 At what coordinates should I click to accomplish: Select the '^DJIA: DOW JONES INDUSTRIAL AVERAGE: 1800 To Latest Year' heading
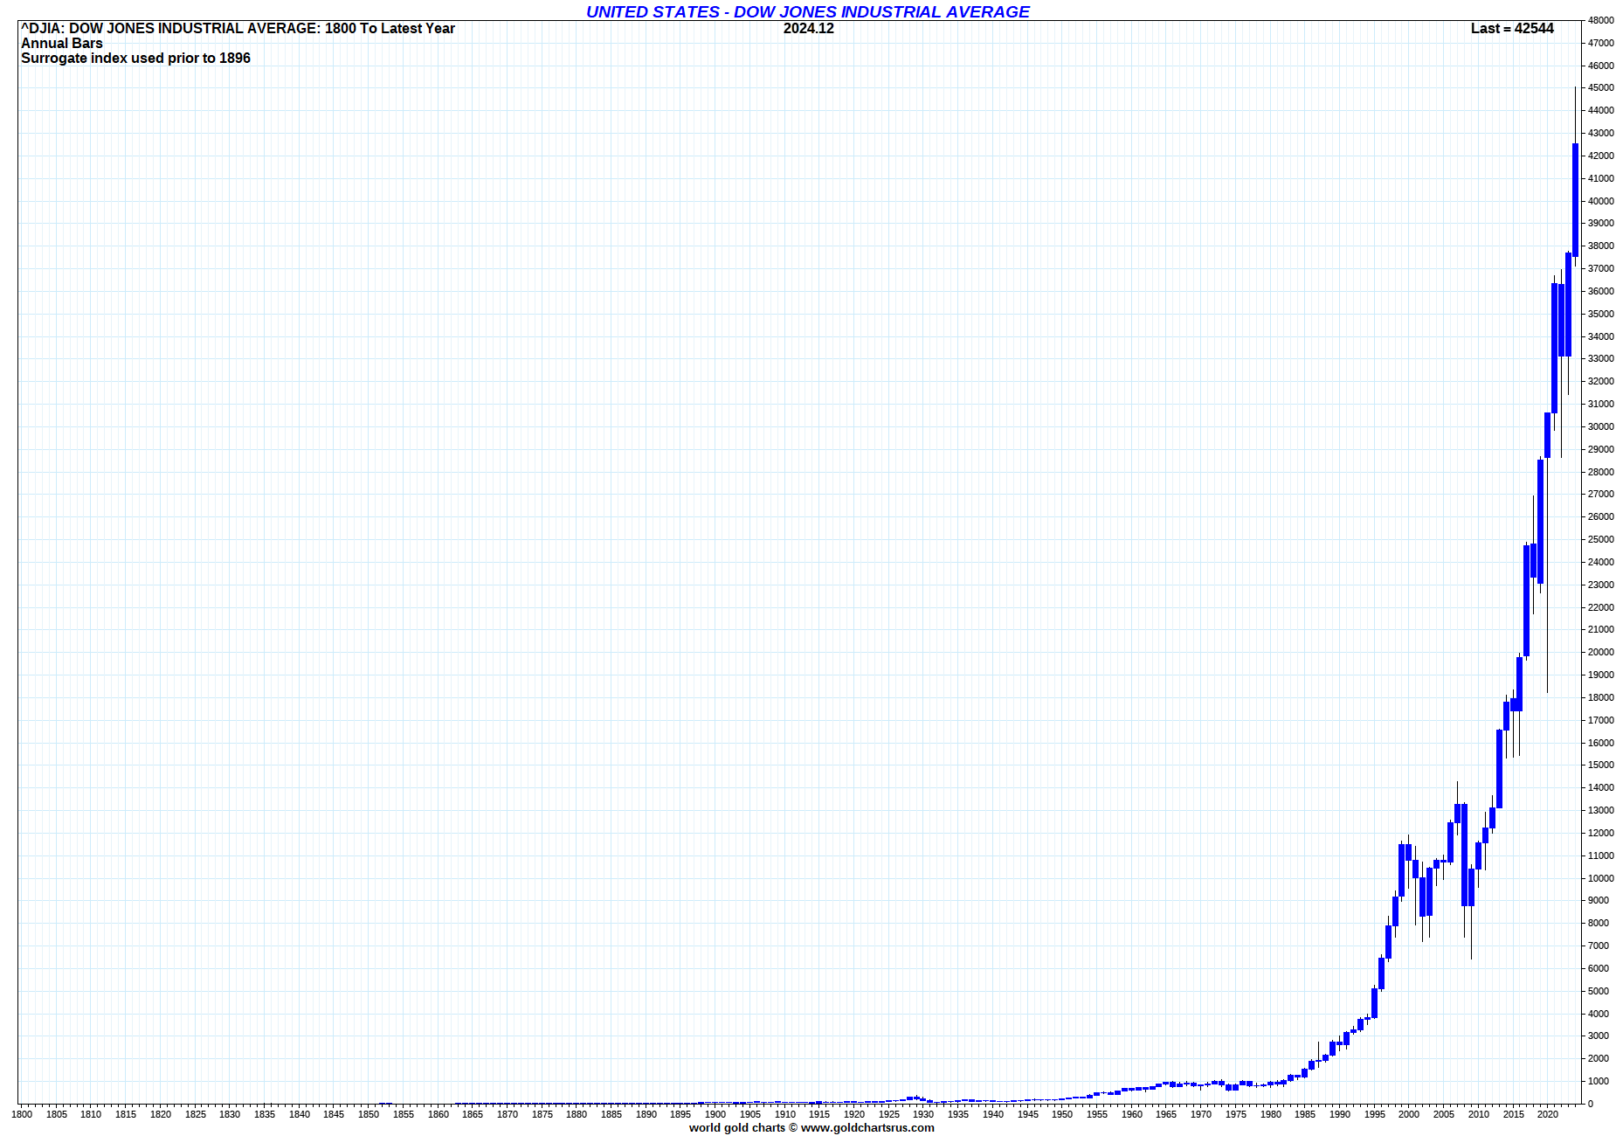[x=238, y=28]
